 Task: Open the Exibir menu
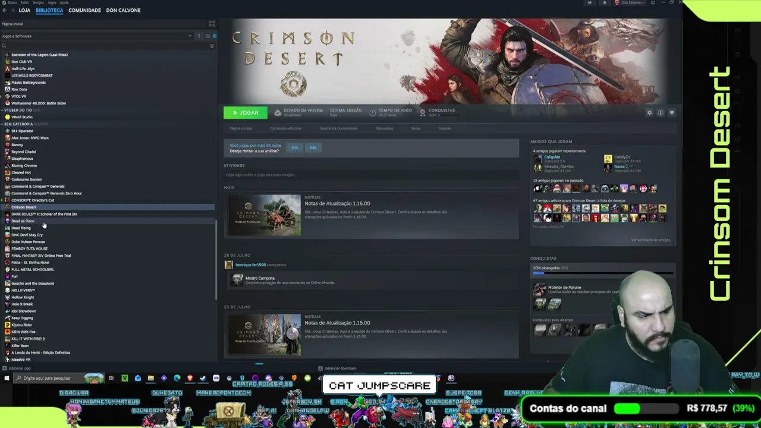click(x=24, y=2)
